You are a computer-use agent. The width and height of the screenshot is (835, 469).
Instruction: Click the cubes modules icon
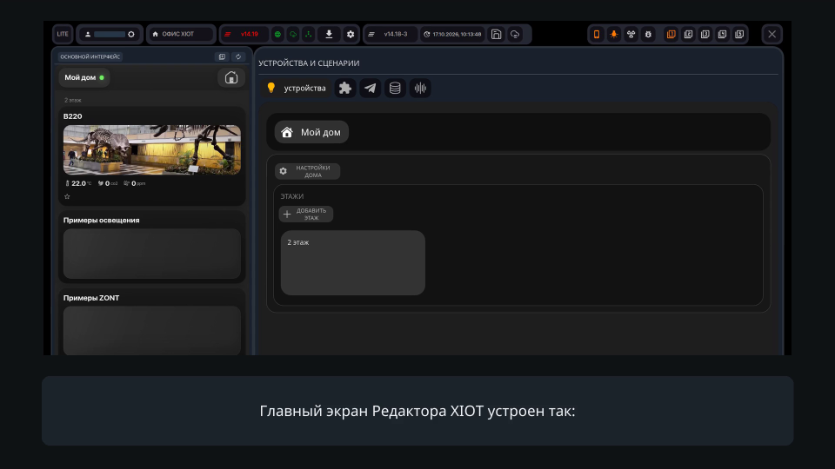coord(631,34)
